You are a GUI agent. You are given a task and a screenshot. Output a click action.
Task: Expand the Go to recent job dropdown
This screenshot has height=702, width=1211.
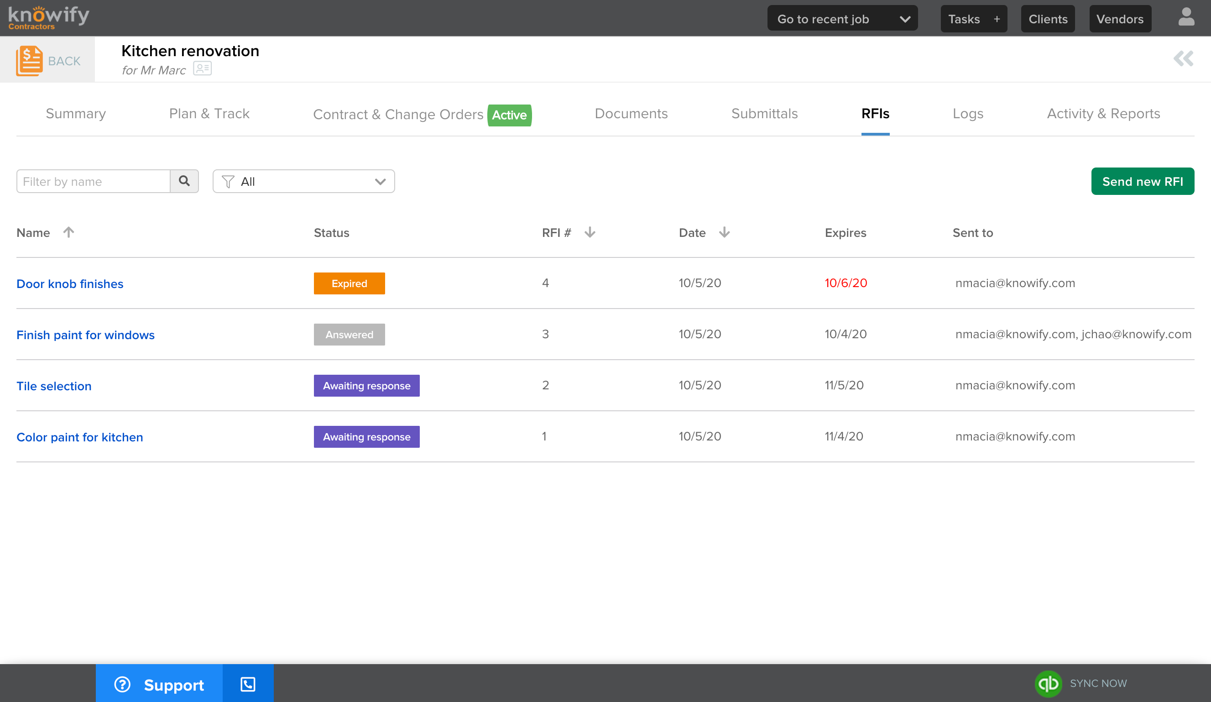coord(842,18)
